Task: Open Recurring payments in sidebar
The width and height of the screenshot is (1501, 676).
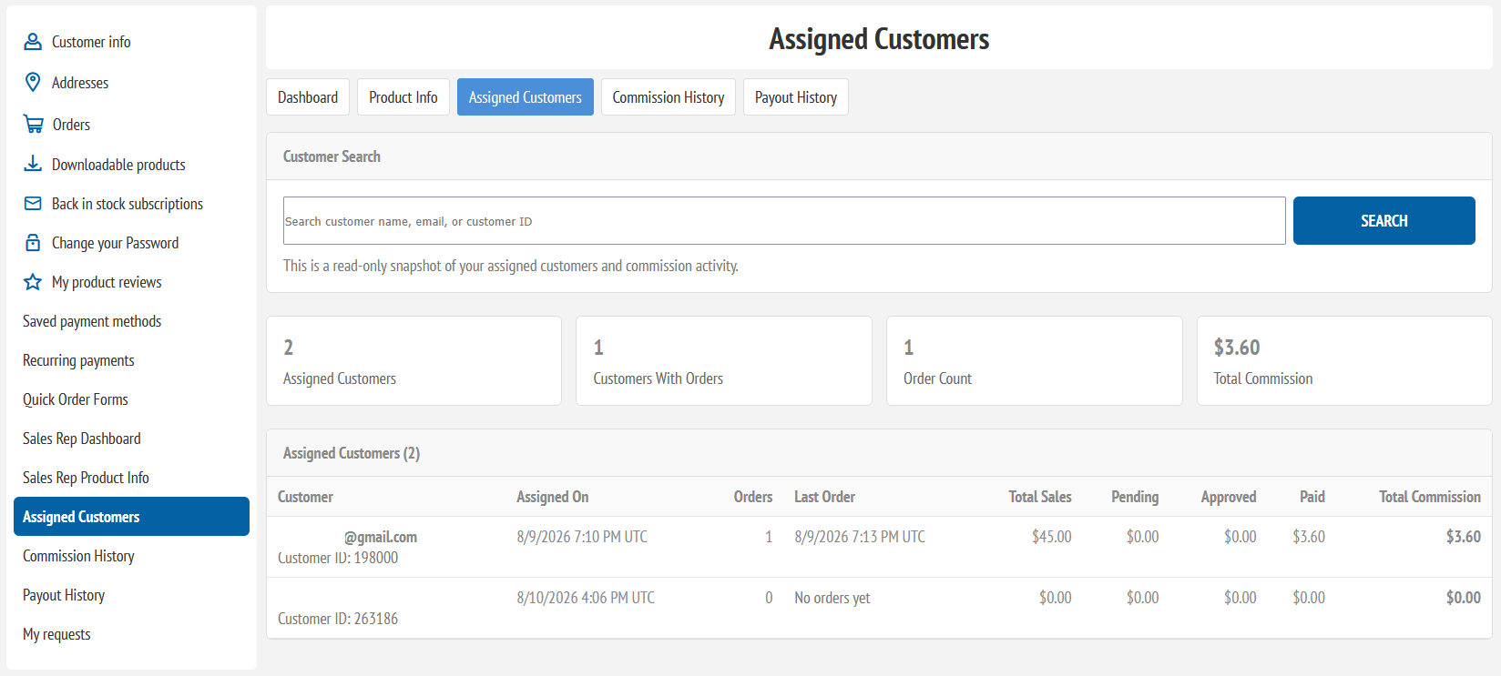Action: click(78, 360)
